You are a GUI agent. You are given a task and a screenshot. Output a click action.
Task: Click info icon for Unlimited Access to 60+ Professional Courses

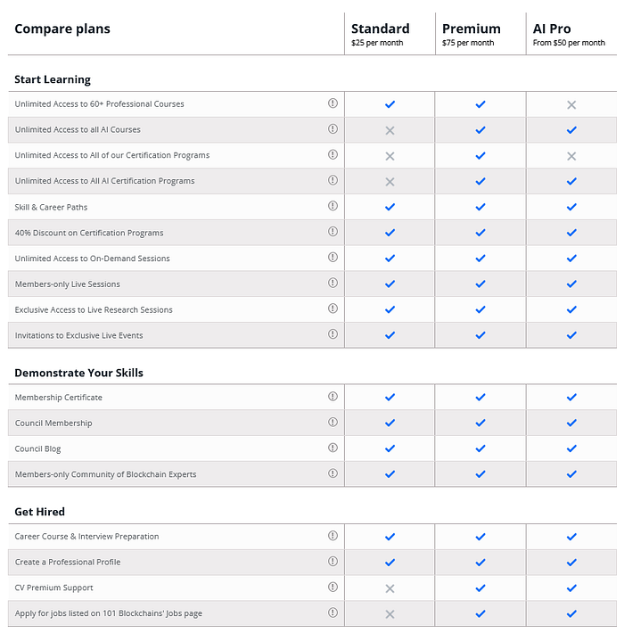click(333, 103)
